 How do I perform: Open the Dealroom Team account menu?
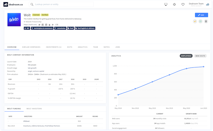point(196,4)
